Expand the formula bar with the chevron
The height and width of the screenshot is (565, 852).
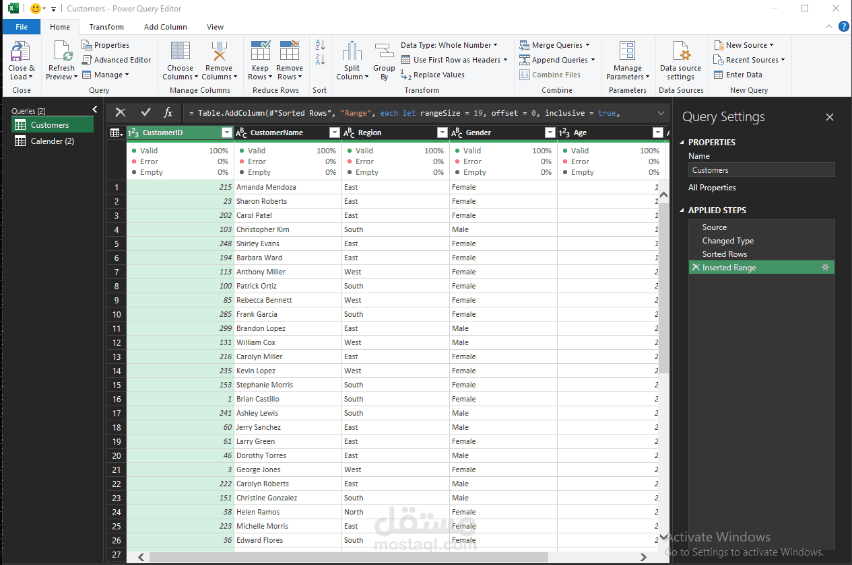[661, 113]
